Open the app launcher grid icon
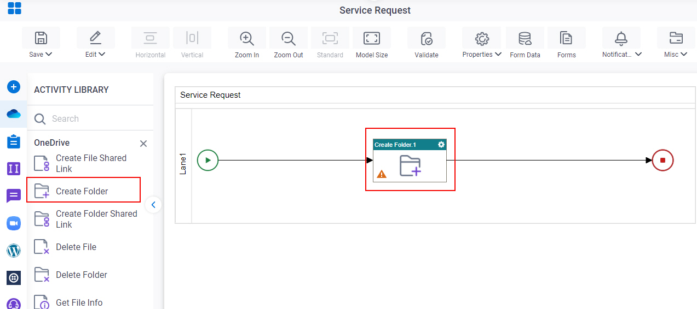 [x=14, y=8]
